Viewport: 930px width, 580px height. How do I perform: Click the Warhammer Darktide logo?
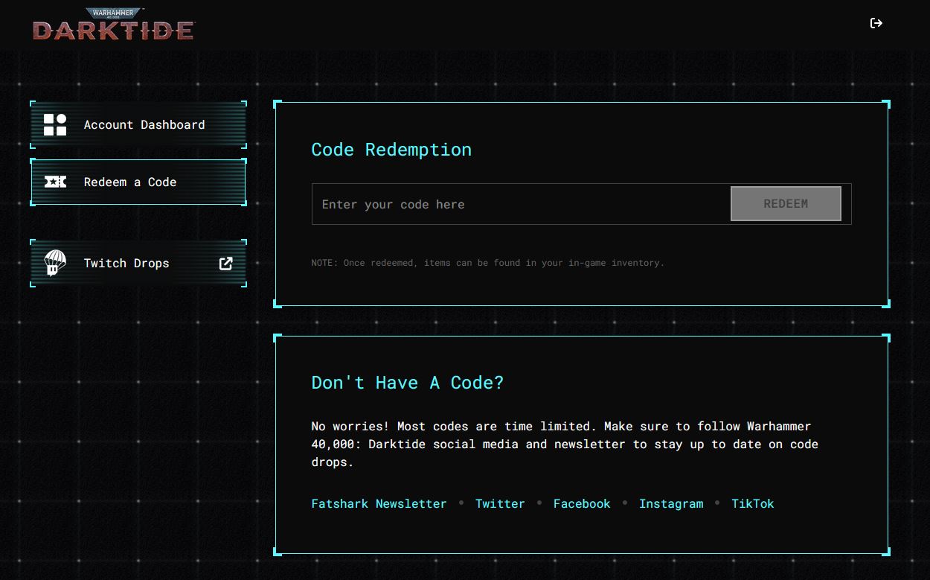113,25
